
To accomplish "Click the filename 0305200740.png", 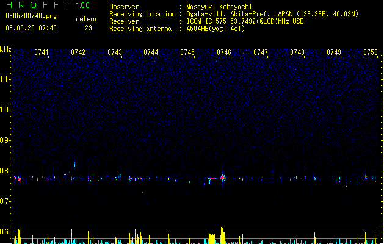I will pos(31,16).
